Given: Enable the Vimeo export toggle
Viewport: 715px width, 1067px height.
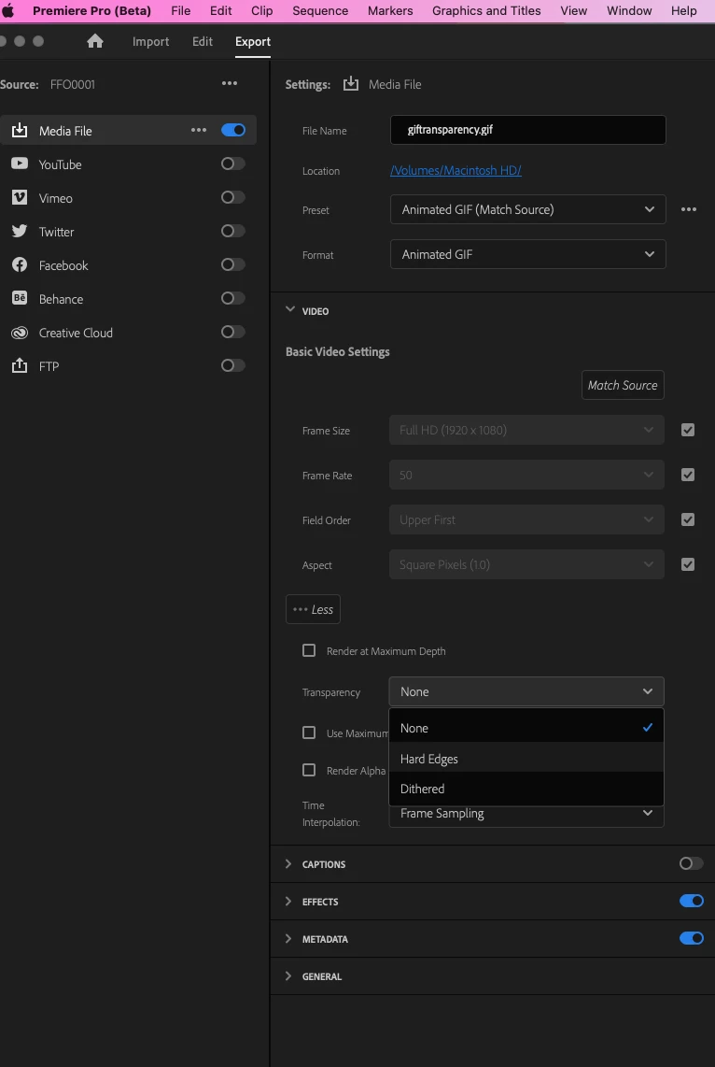Looking at the screenshot, I should point(233,197).
